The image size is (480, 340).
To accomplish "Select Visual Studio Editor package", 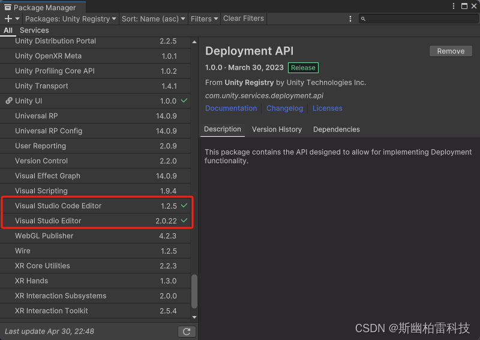I will click(95, 221).
